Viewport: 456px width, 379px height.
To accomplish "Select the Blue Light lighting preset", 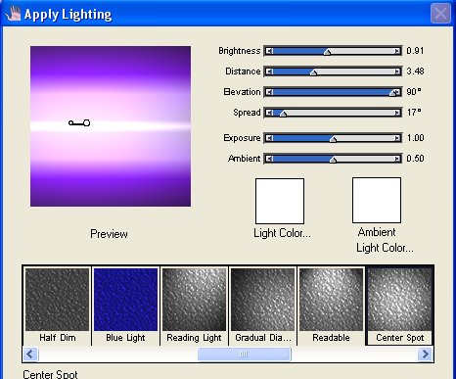I will 125,306.
